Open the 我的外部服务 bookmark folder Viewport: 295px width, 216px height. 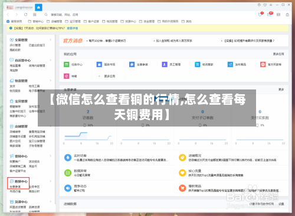(x=168, y=21)
